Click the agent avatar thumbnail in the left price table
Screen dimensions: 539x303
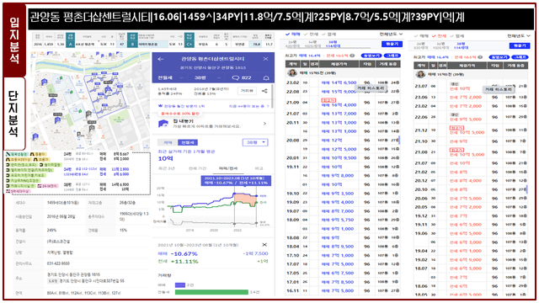tap(292, 73)
